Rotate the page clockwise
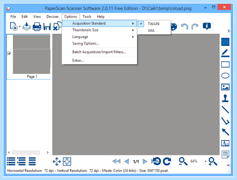Image resolution: width=237 pixels, height=180 pixels. (167, 161)
